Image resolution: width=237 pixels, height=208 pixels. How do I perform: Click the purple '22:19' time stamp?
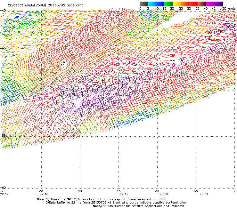click(x=124, y=194)
